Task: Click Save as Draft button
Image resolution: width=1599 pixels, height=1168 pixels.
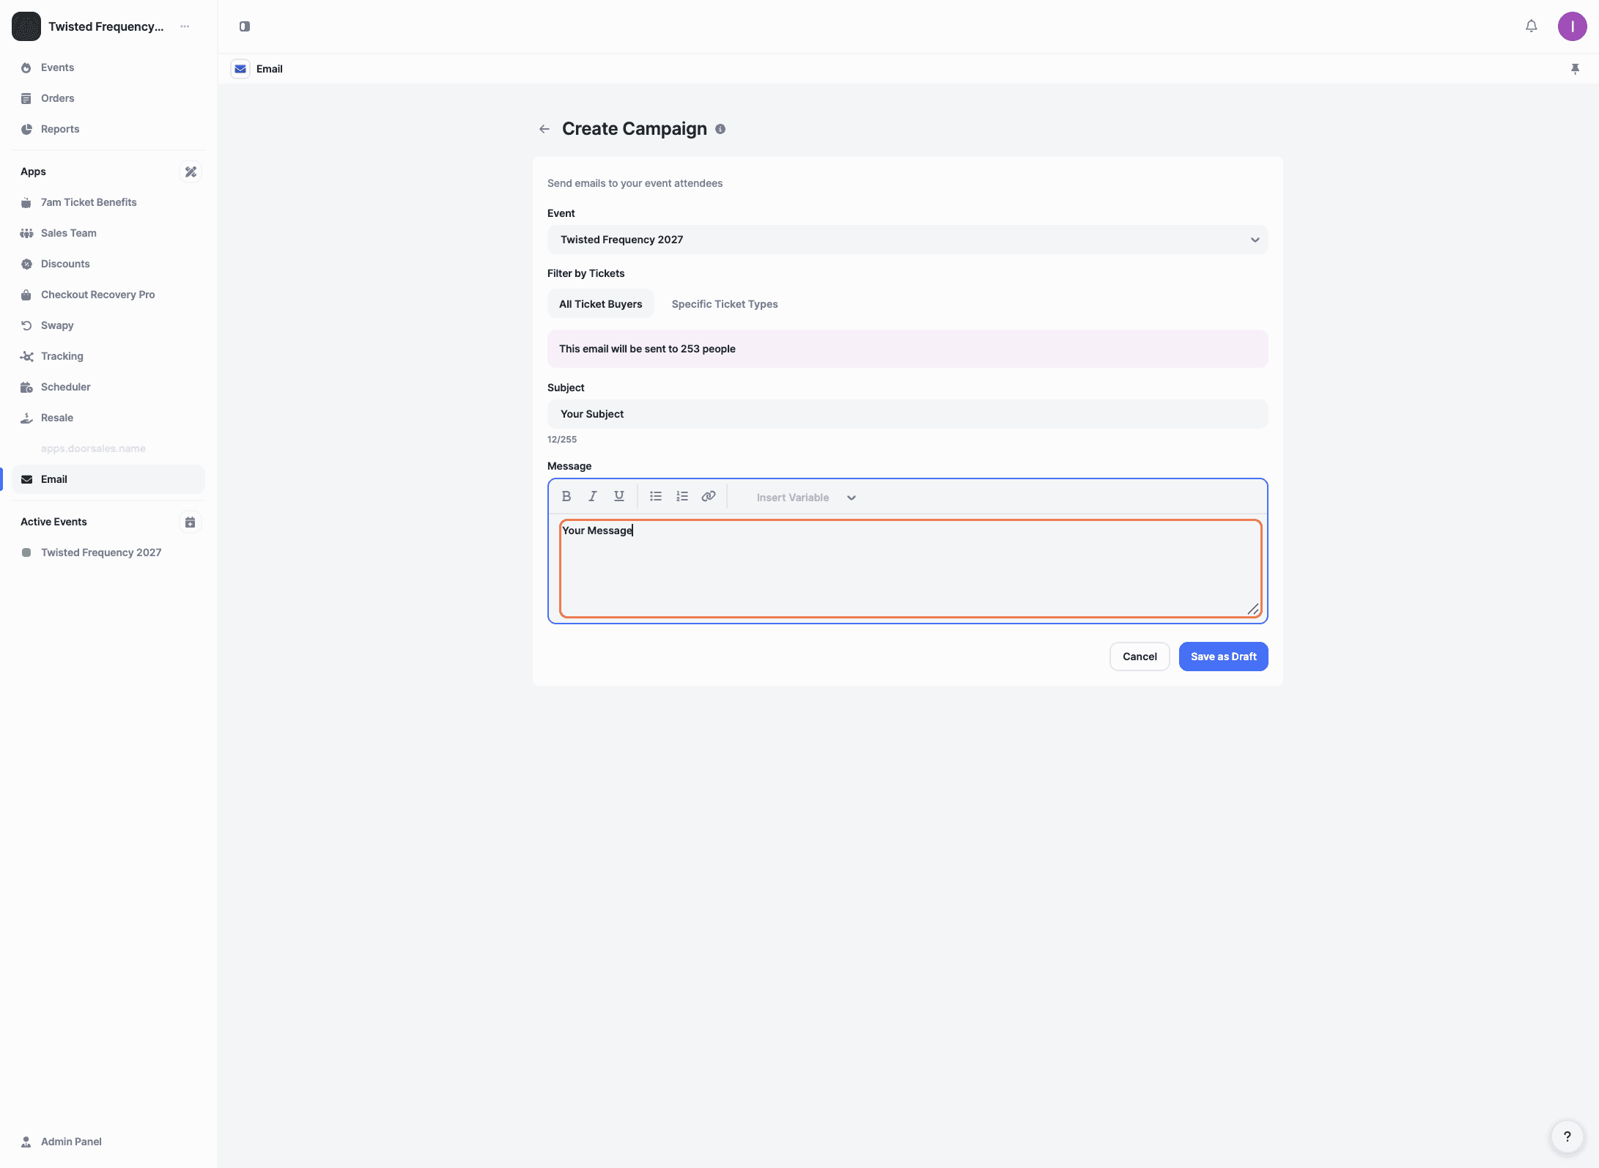Action: pyautogui.click(x=1222, y=657)
